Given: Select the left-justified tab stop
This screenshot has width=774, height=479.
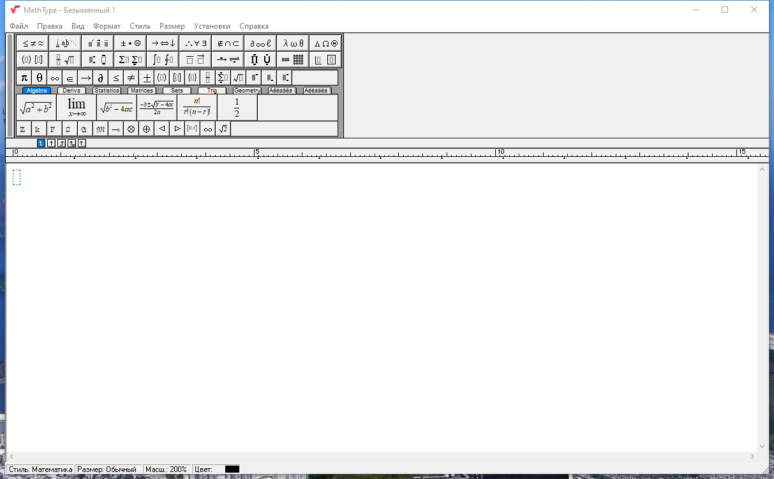Looking at the screenshot, I should [41, 144].
